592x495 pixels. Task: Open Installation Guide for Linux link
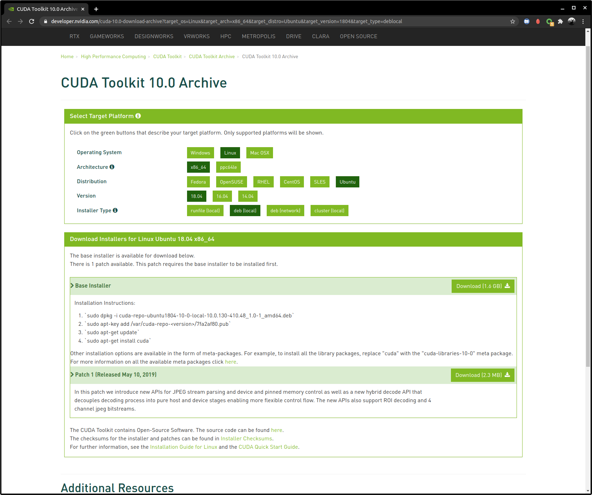[184, 447]
